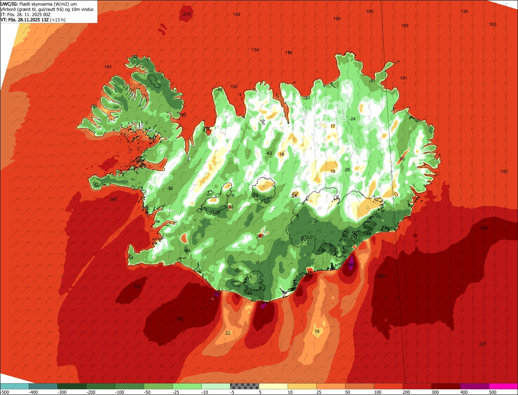This screenshot has height=395, width=518.
Task: Pick the -50 to -25 light green swatch
Action: coord(158,386)
